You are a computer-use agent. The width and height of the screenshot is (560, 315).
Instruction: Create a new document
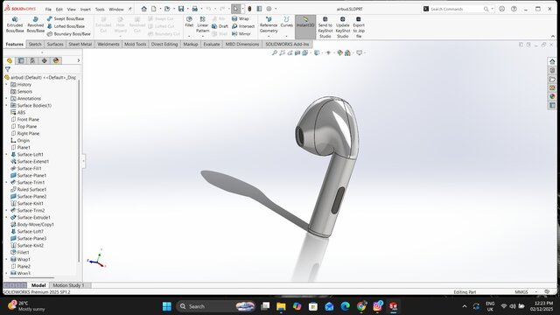pyautogui.click(x=154, y=9)
